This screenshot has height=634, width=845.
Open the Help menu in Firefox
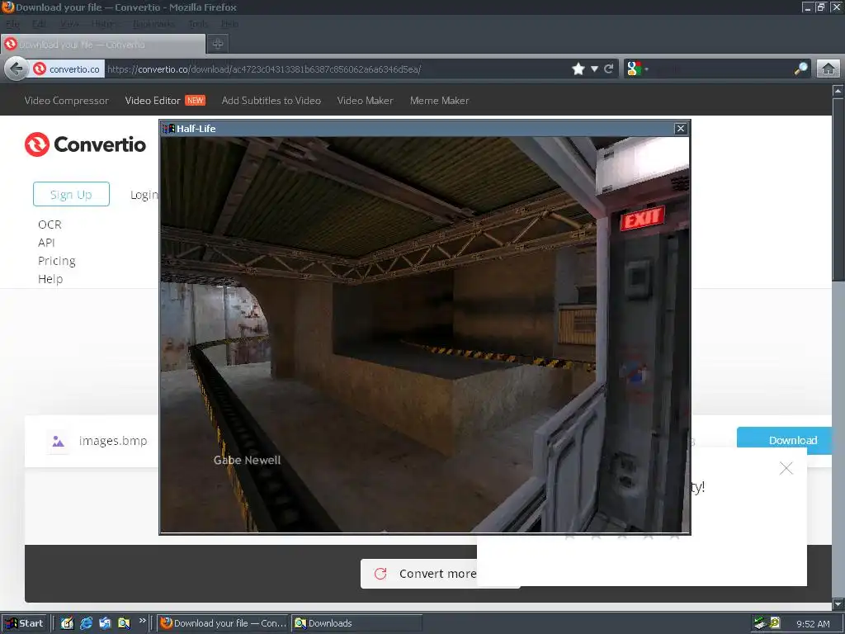(229, 24)
